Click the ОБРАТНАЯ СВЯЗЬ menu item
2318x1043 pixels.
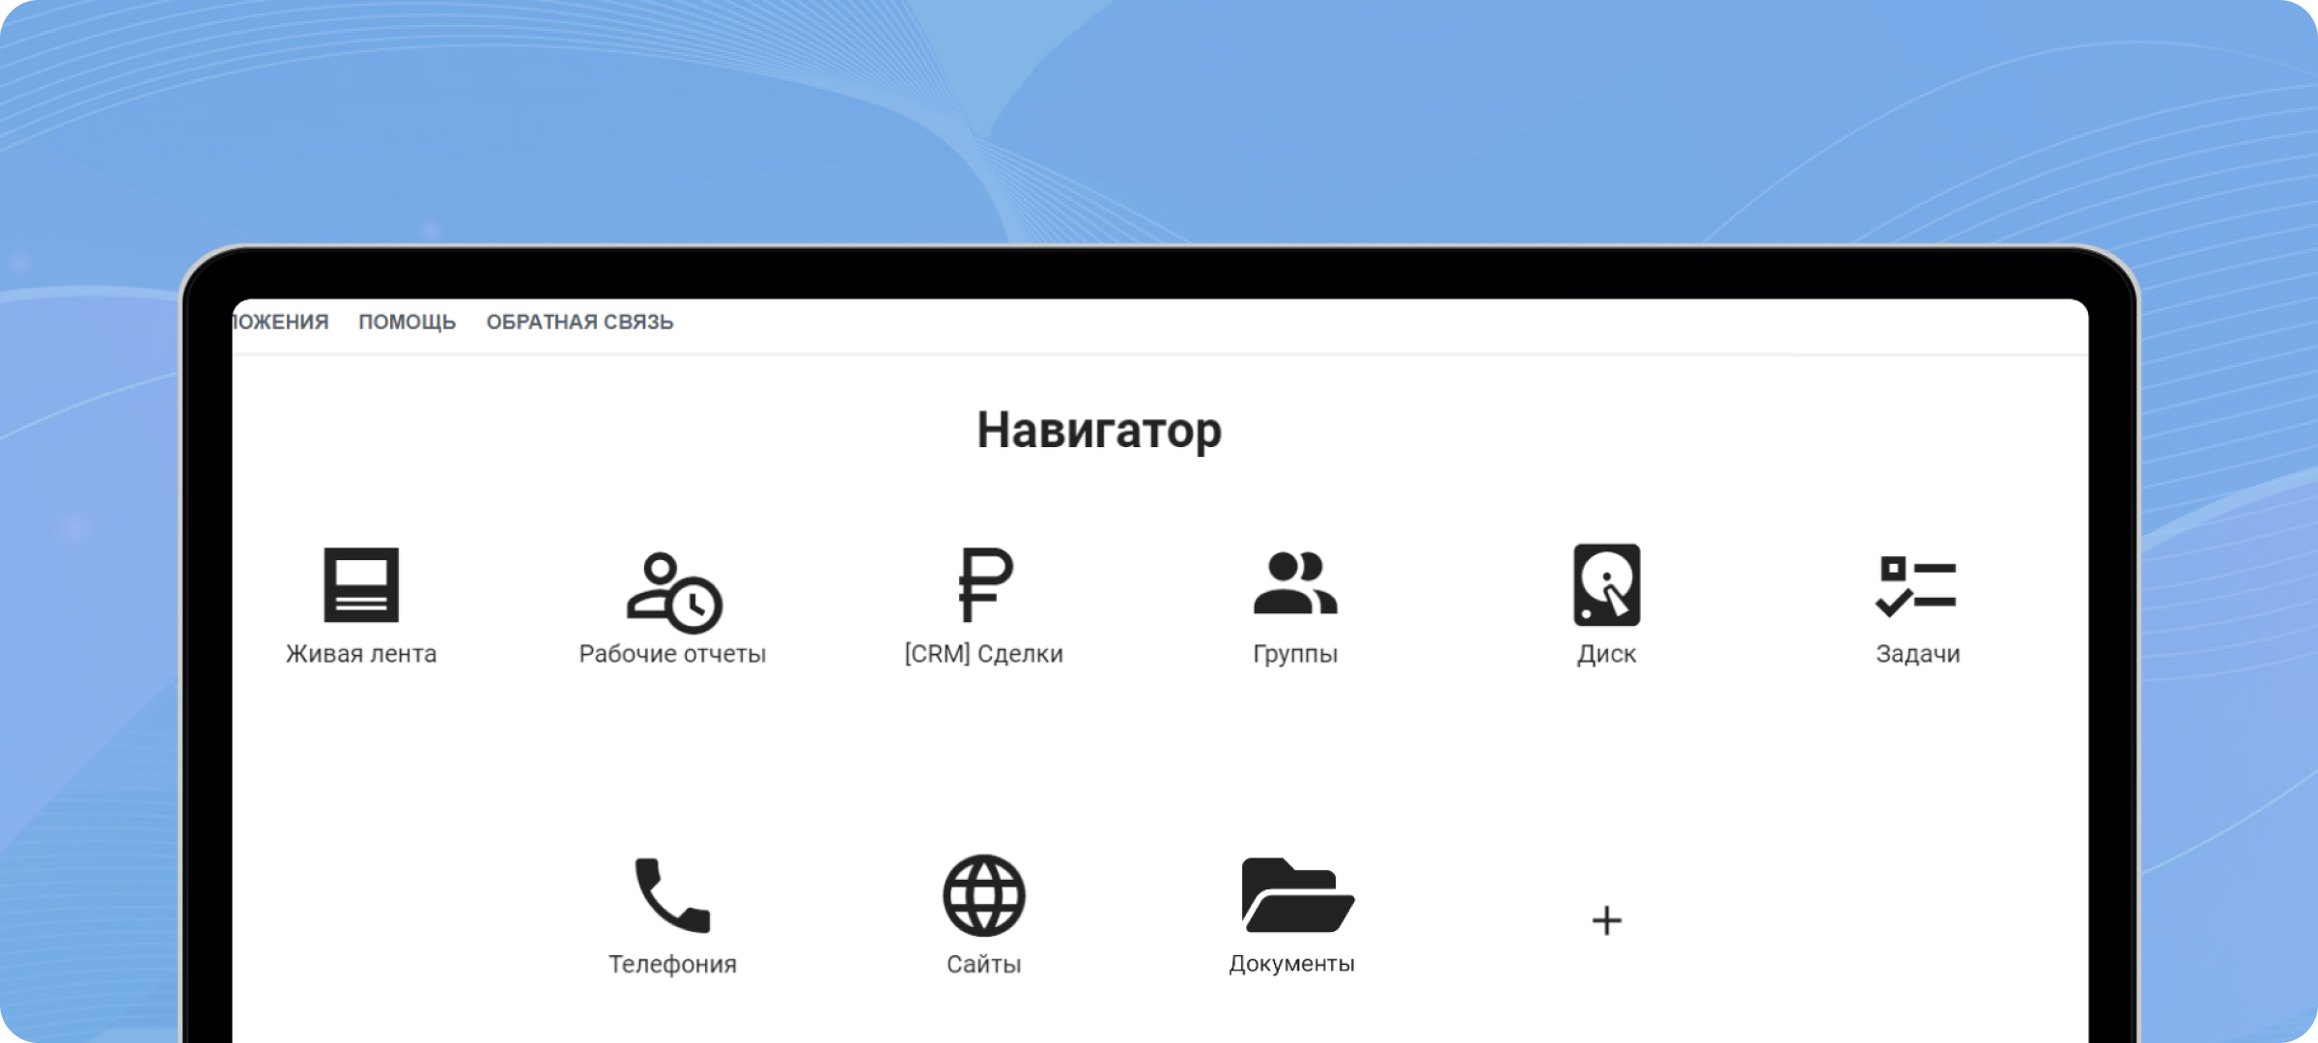point(579,323)
